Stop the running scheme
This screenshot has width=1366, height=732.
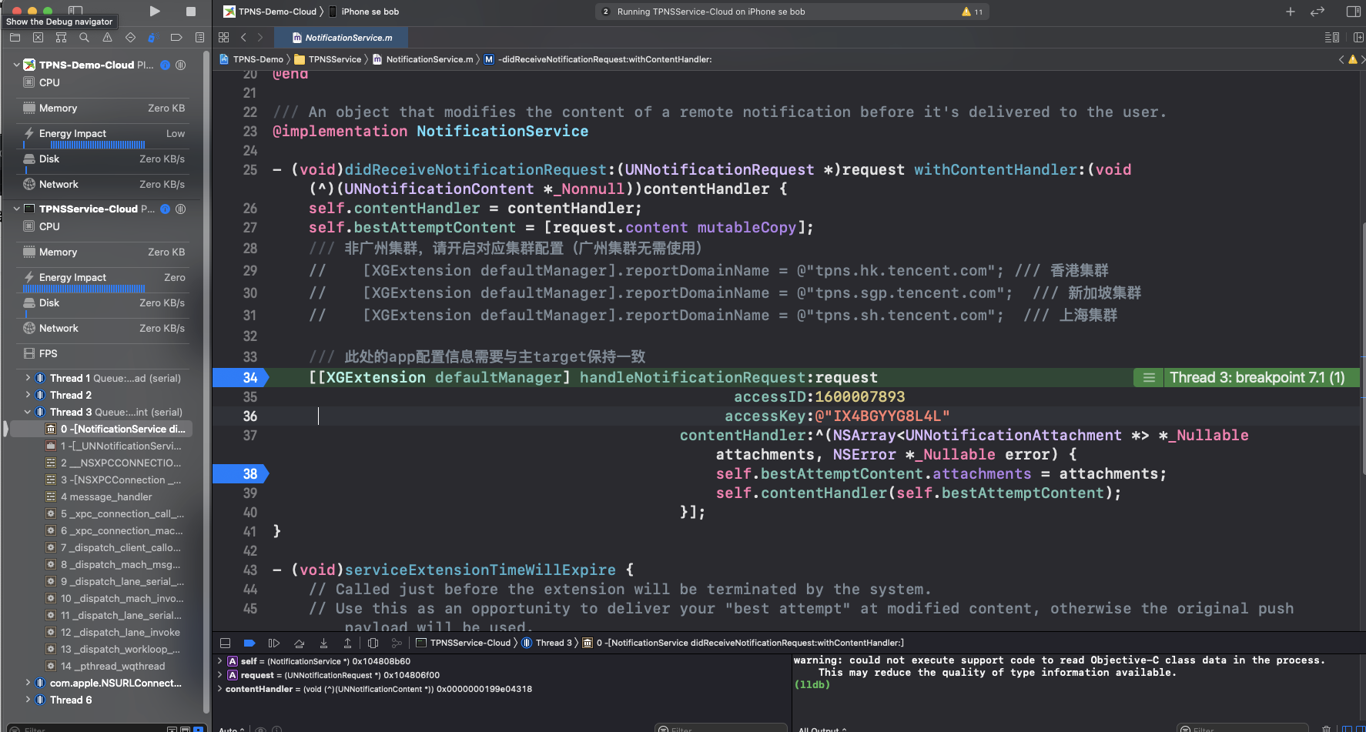point(191,12)
